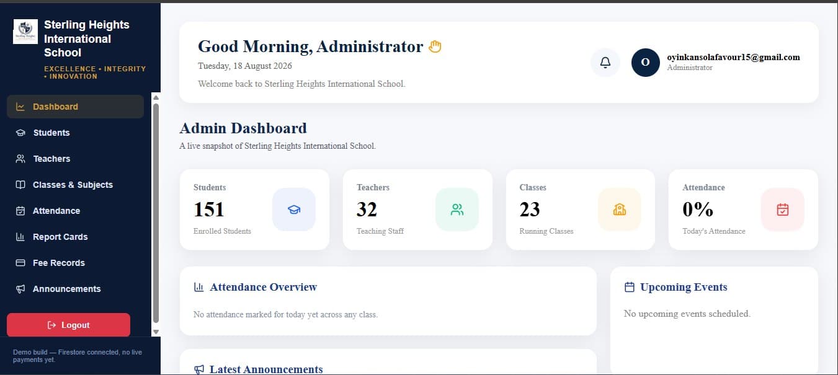Click the Fee Records card icon
Image resolution: width=838 pixels, height=375 pixels.
[x=20, y=263]
